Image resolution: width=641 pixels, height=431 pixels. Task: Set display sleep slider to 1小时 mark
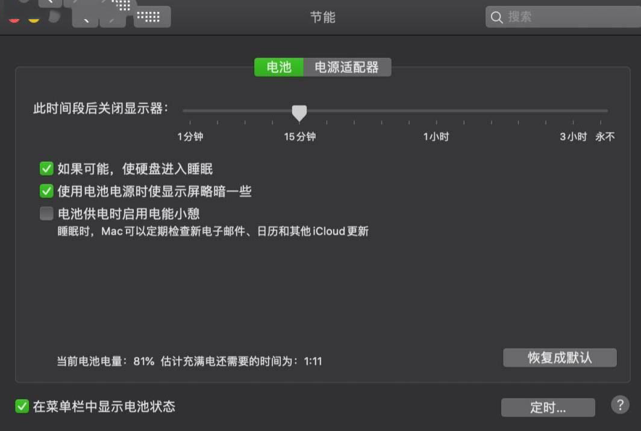437,111
